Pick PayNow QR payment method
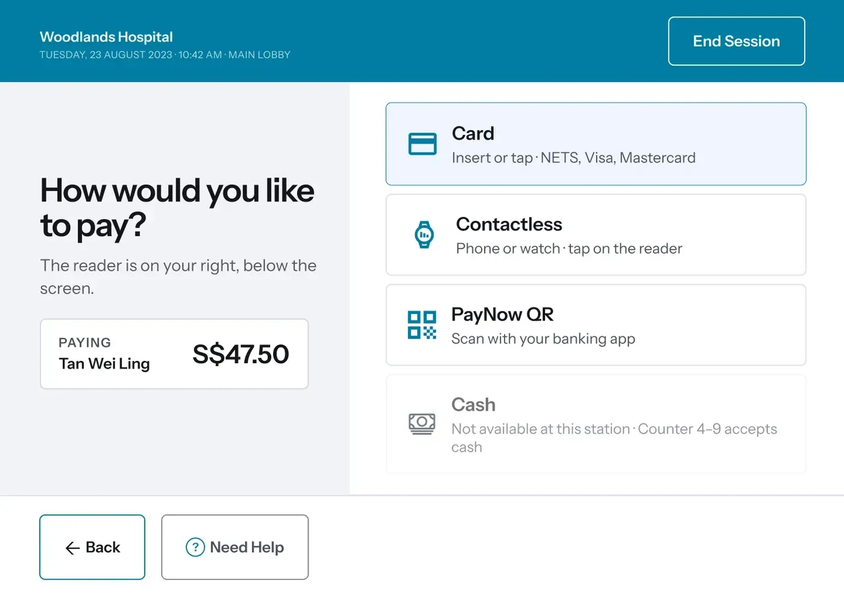This screenshot has width=844, height=600. (596, 325)
